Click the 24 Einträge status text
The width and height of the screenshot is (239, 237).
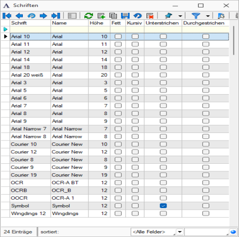tap(18, 232)
